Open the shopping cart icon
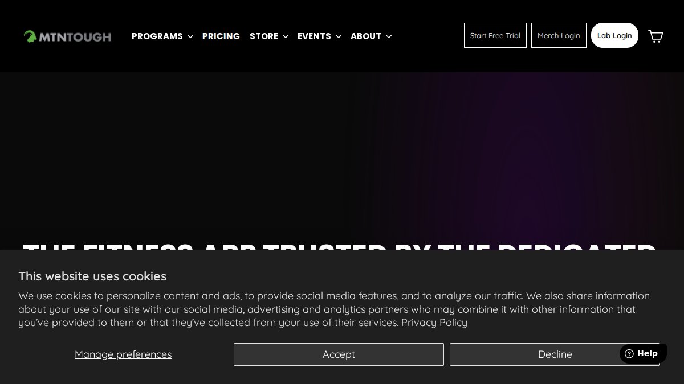Viewport: 684px width, 384px height. (655, 36)
